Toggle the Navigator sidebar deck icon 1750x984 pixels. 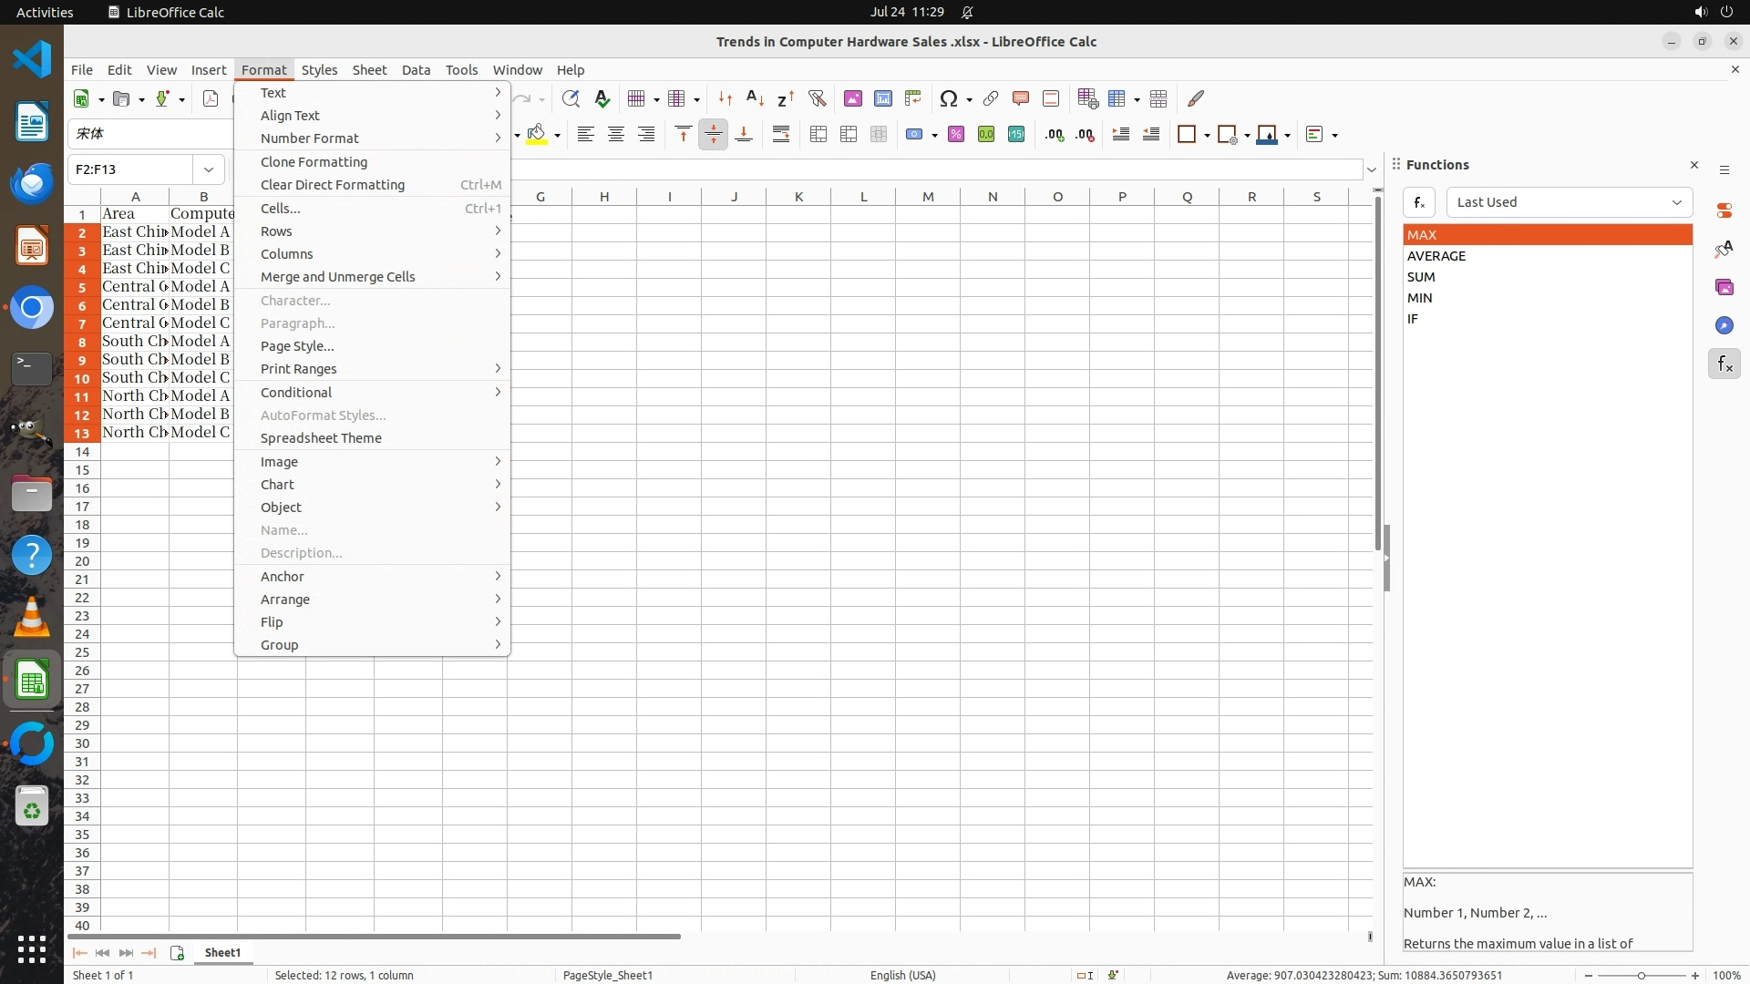pyautogui.click(x=1724, y=325)
